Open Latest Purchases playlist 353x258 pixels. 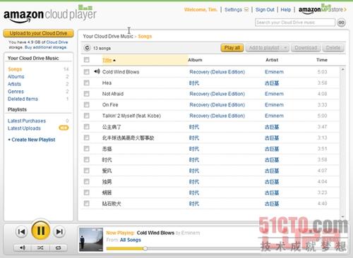point(27,121)
